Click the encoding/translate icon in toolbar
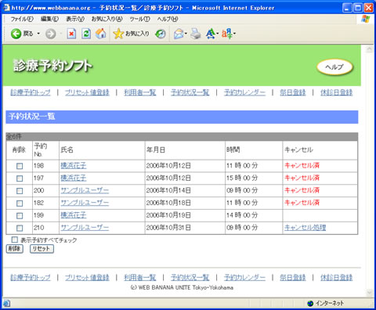 coord(227,34)
